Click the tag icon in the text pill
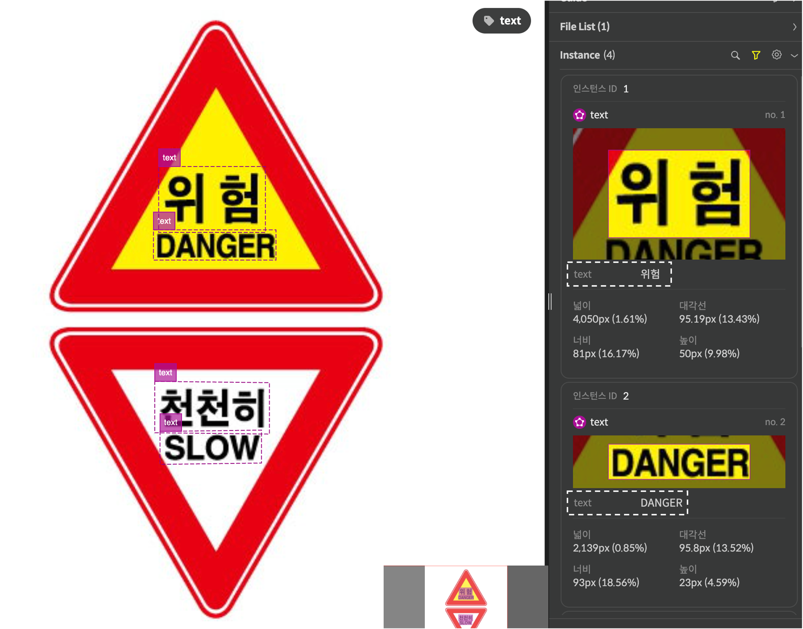803x629 pixels. [488, 21]
